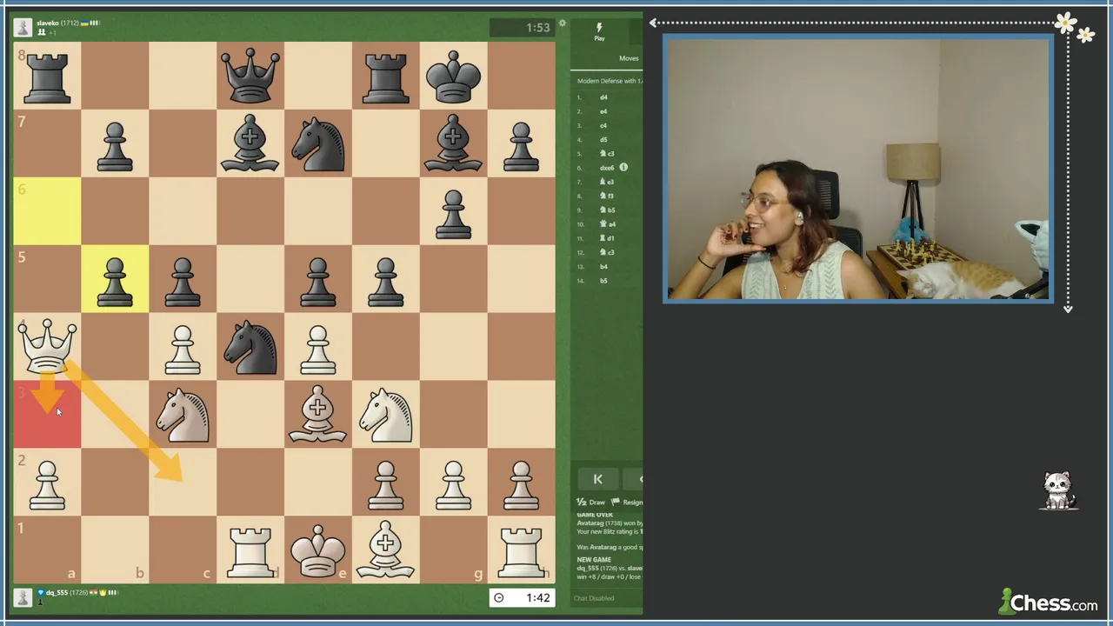
Task: Open board settings gear icon
Action: point(563,23)
